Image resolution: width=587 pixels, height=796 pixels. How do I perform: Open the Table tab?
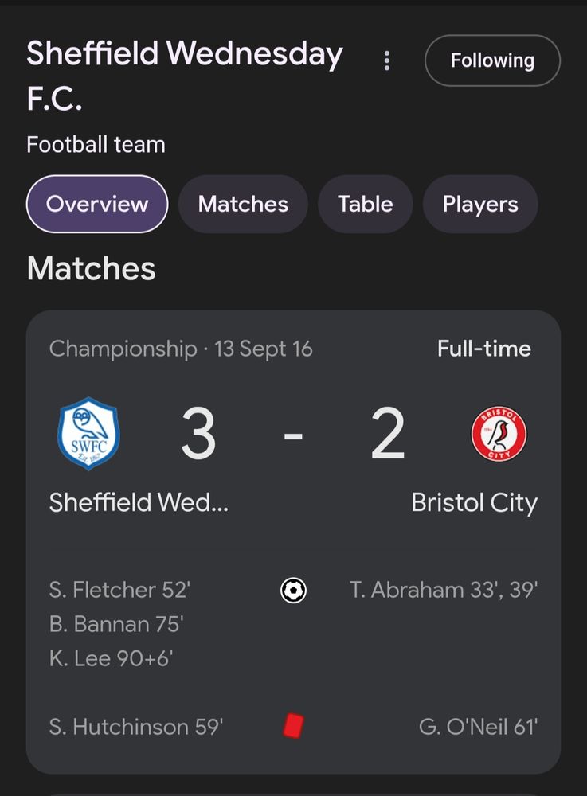[x=365, y=204]
